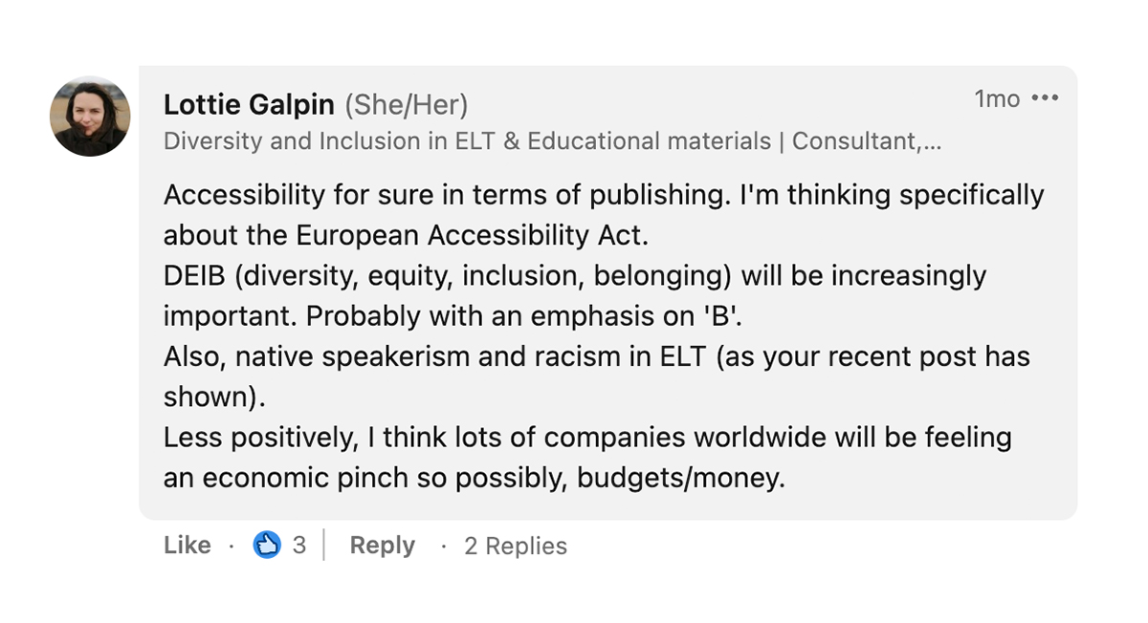This screenshot has height=623, width=1148.
Task: Click the 1mo timestamp
Action: pos(997,98)
